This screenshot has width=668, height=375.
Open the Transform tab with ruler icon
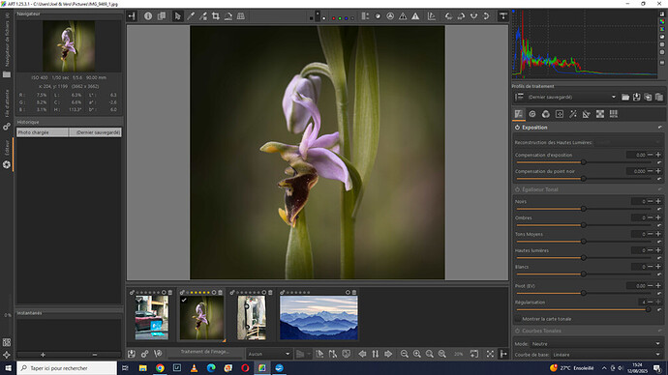pos(587,114)
